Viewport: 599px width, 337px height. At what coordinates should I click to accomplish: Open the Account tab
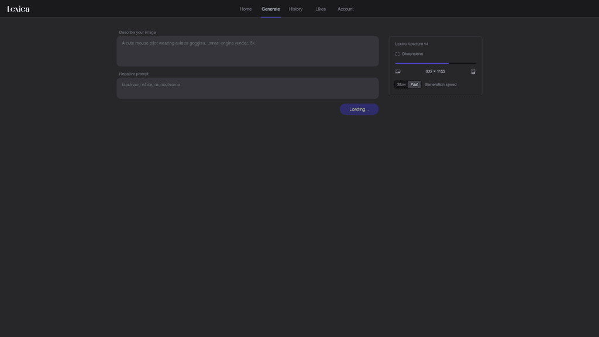[345, 9]
